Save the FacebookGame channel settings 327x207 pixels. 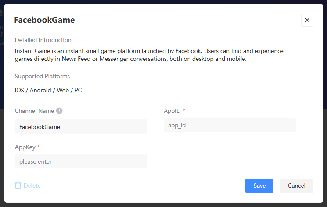[259, 186]
